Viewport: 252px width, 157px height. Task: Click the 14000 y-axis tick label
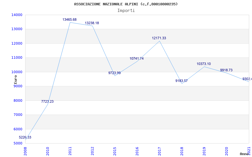17,15
